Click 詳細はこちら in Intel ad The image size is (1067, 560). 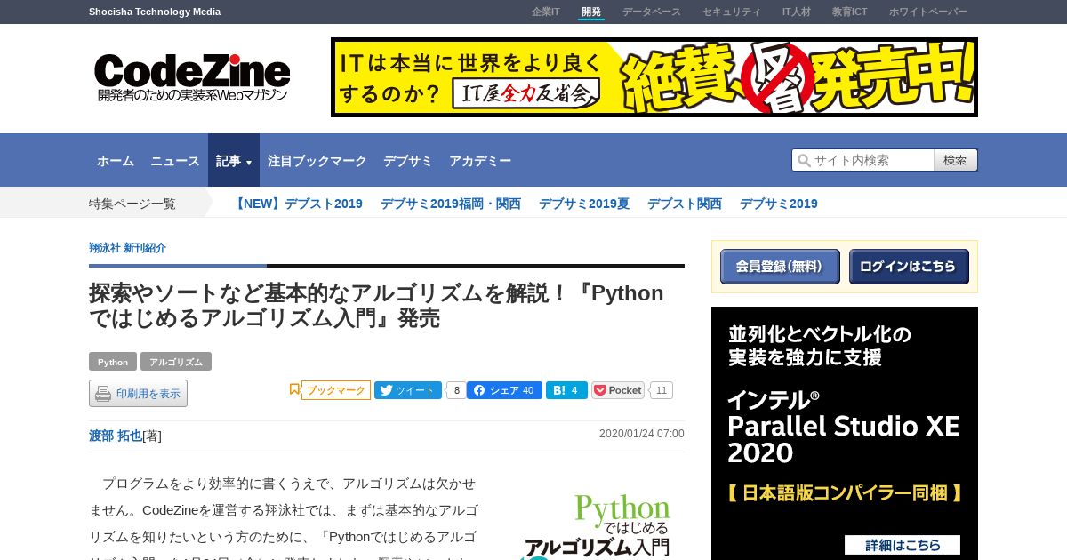click(x=903, y=545)
